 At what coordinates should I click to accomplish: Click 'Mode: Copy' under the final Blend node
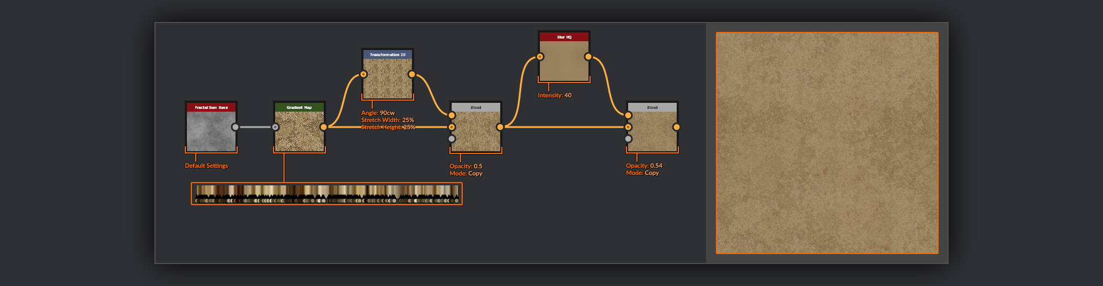[x=642, y=173]
